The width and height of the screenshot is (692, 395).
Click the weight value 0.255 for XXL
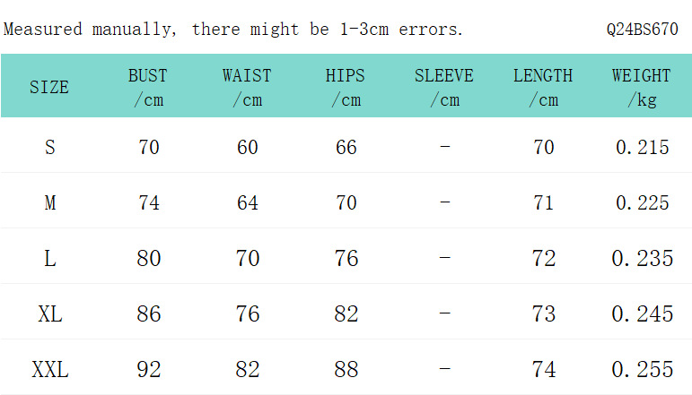pyautogui.click(x=642, y=369)
